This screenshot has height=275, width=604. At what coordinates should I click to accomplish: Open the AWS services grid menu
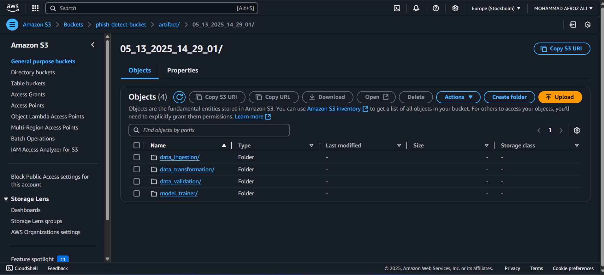(35, 8)
